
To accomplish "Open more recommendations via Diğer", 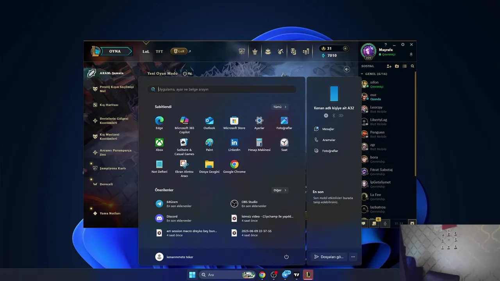I will 280,190.
